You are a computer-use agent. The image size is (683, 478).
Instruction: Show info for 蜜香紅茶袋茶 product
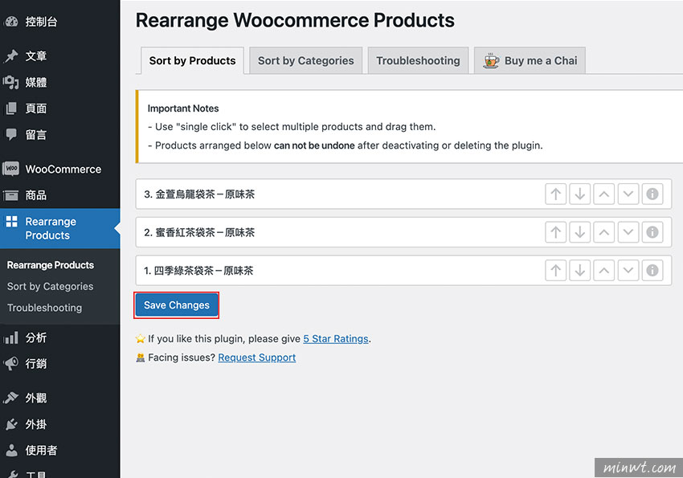coord(652,232)
